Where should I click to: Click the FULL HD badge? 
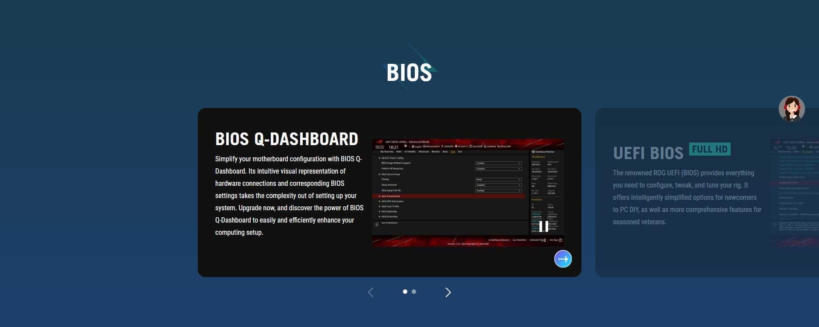click(710, 150)
